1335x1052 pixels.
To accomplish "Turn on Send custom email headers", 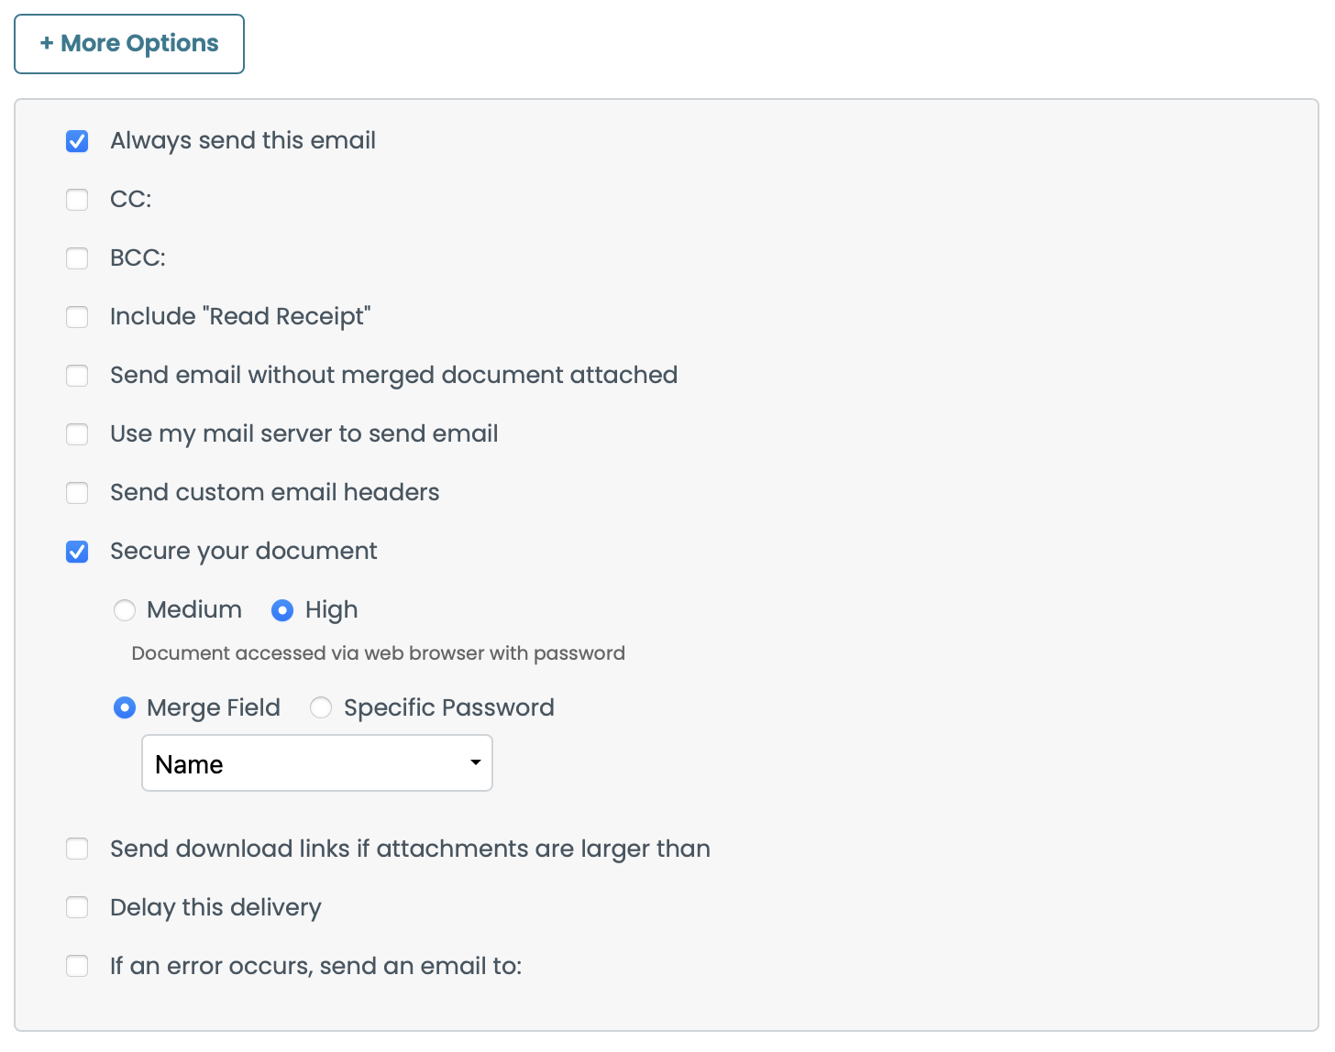I will coord(77,493).
